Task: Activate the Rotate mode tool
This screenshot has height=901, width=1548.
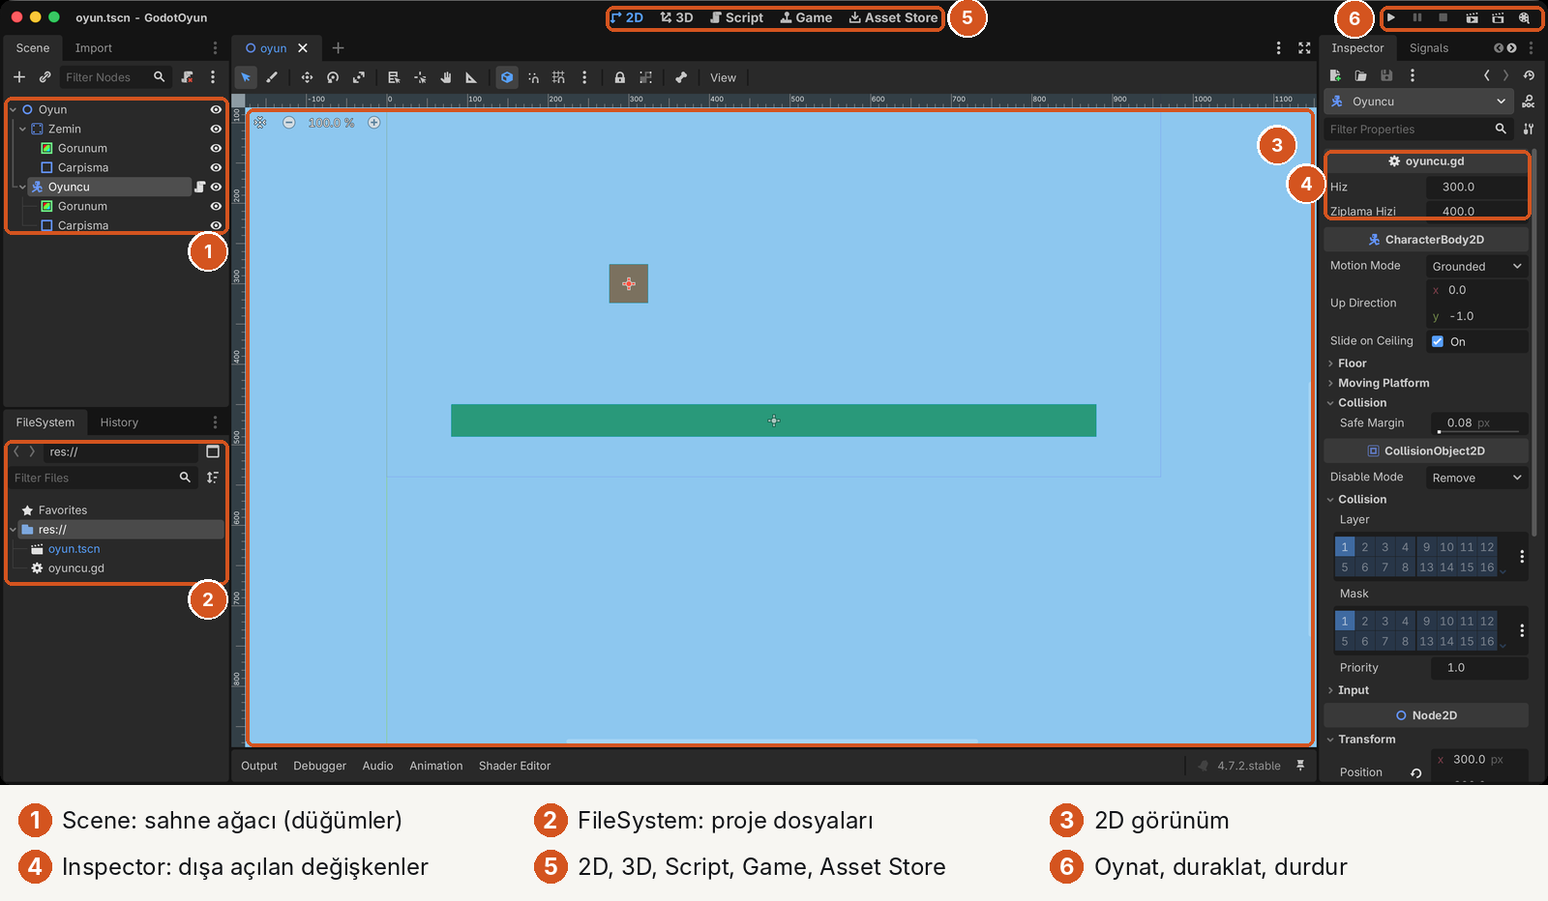Action: [333, 77]
